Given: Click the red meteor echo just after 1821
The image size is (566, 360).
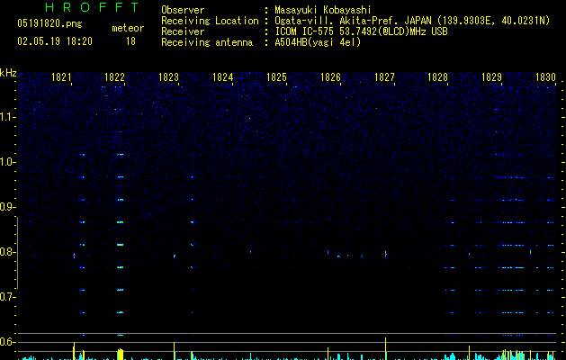Looking at the screenshot, I should coord(74,256).
